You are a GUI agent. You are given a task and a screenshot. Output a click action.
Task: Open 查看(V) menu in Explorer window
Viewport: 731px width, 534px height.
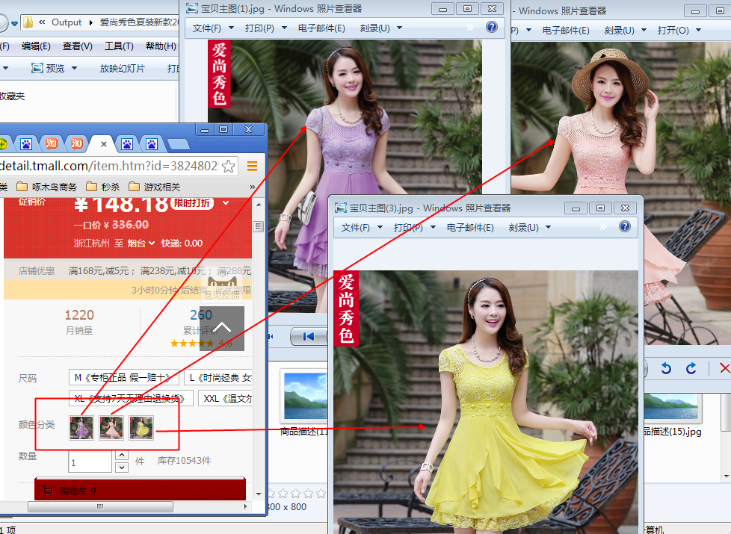[x=78, y=46]
